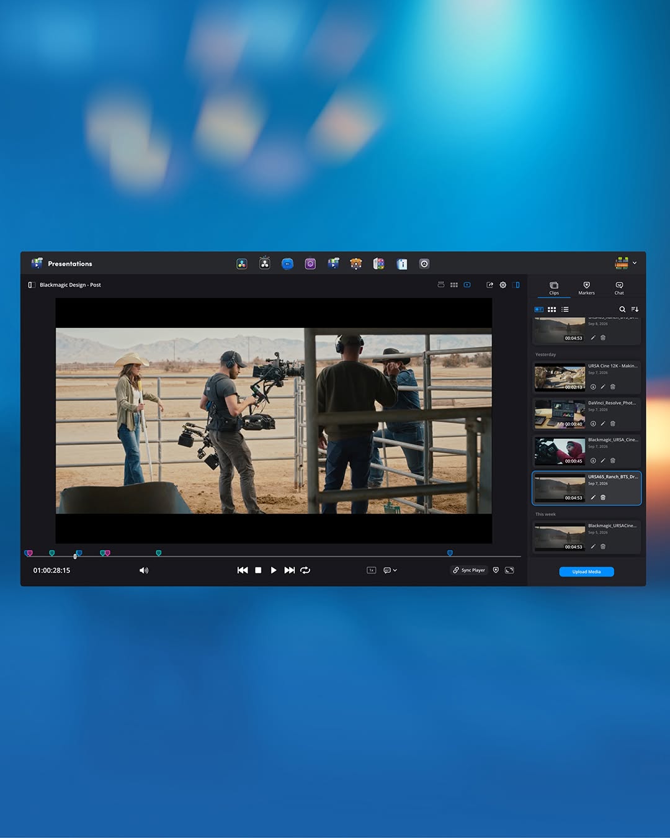Switch to the Clips tab
This screenshot has width=670, height=838.
click(554, 289)
